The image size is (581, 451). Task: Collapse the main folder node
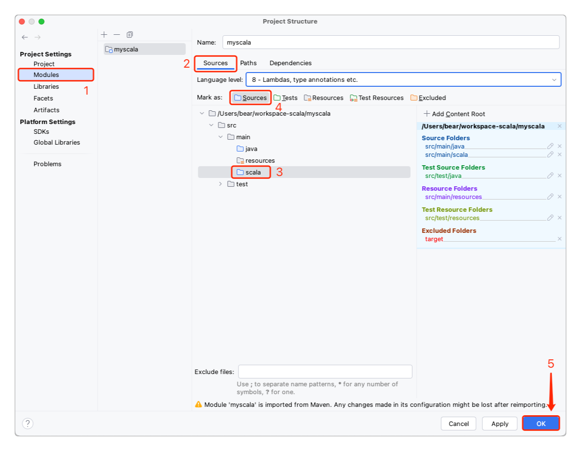click(x=220, y=137)
